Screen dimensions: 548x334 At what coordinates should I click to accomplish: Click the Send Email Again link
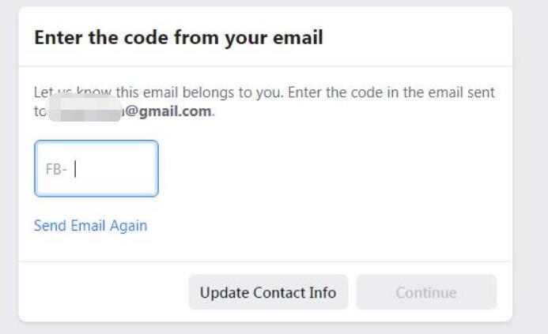(x=90, y=226)
